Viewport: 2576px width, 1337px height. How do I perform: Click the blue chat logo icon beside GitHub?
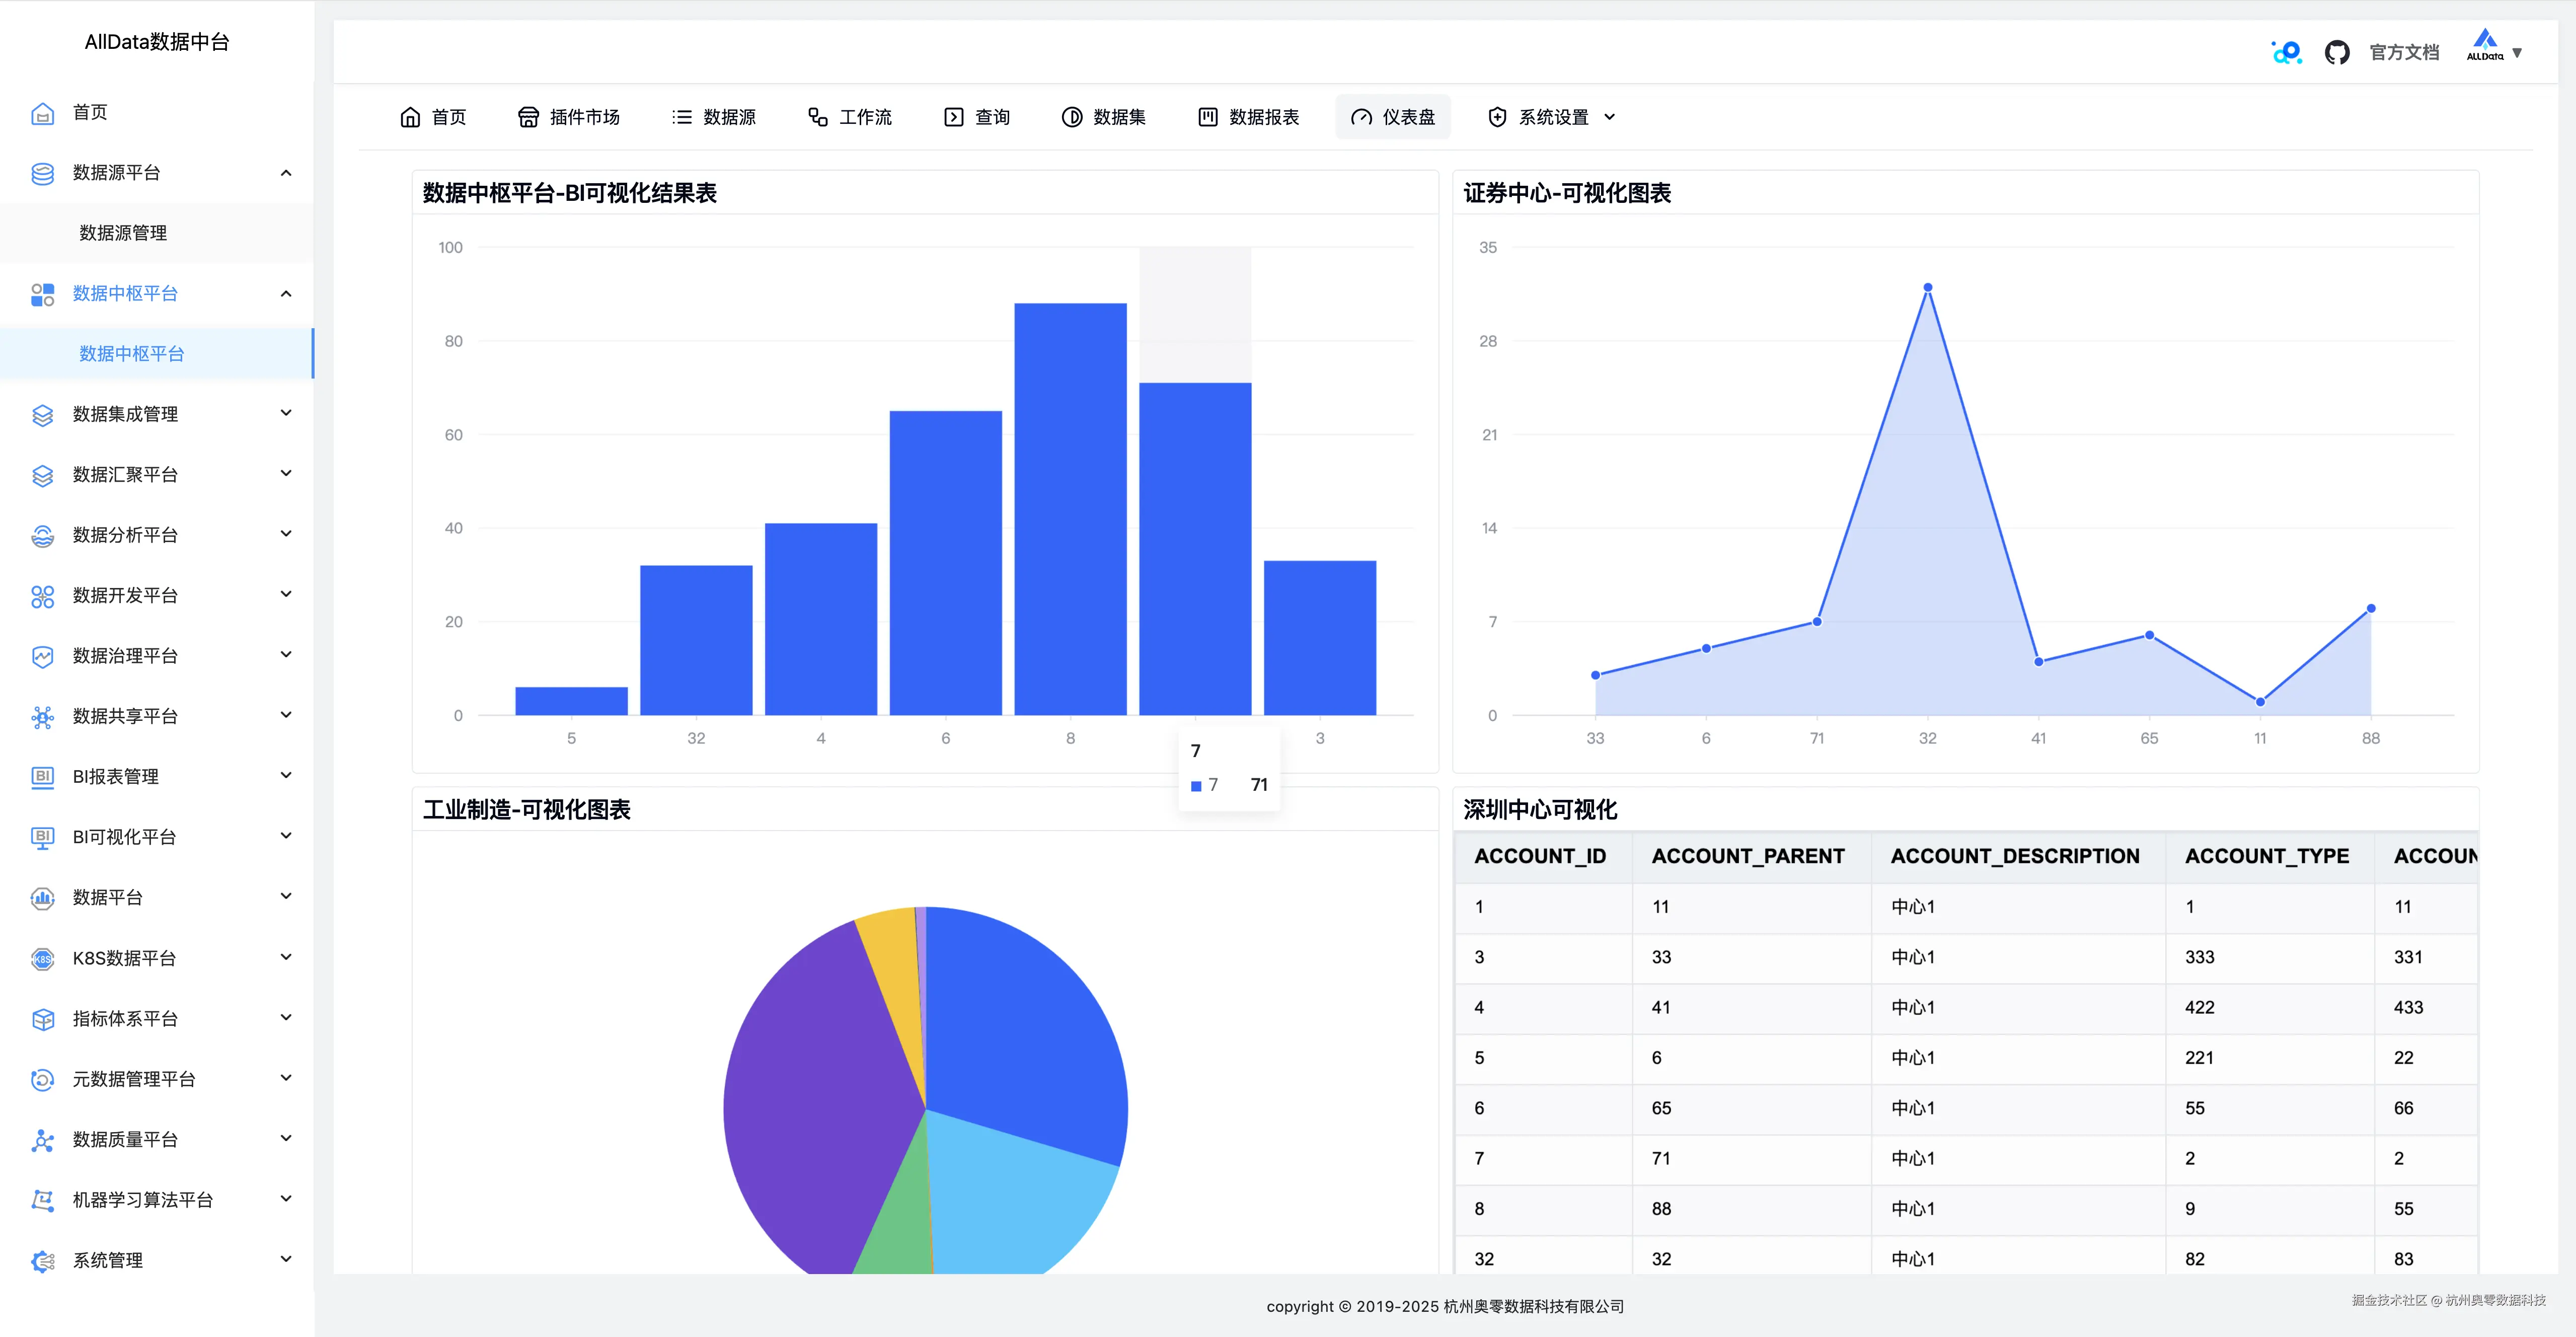pyautogui.click(x=2286, y=52)
